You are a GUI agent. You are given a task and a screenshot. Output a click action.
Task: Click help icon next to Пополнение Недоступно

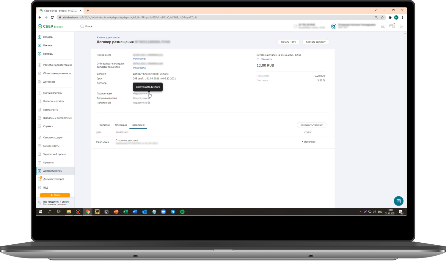pyautogui.click(x=149, y=103)
